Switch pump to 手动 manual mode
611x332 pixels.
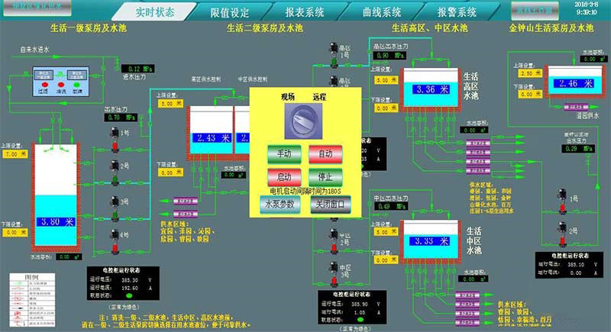click(284, 153)
